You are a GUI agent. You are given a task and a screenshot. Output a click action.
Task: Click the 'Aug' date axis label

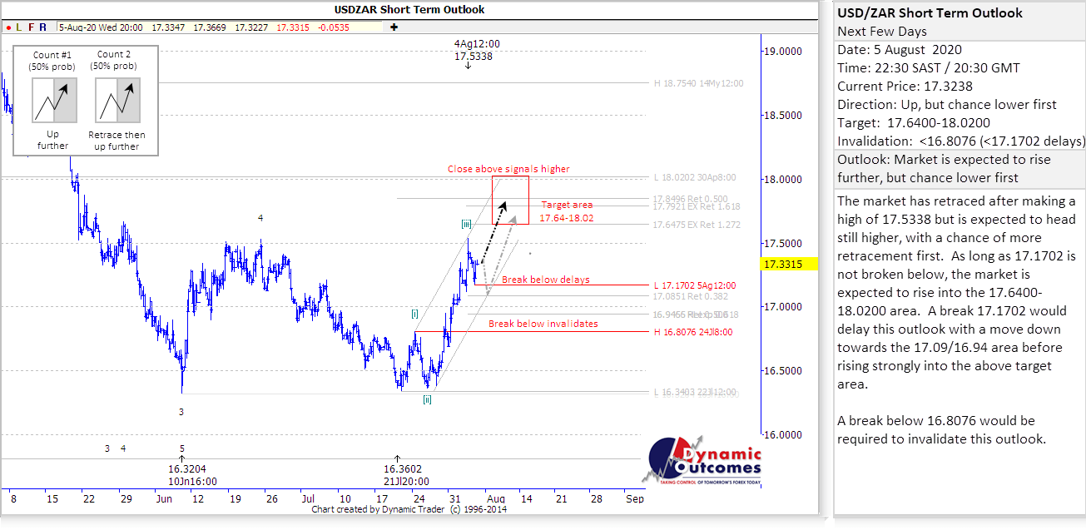click(x=495, y=498)
